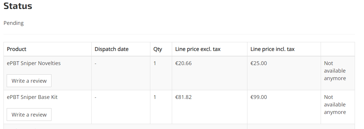
Task: Open the ePBT Sniper Base Kit product link
Action: pyautogui.click(x=32, y=97)
